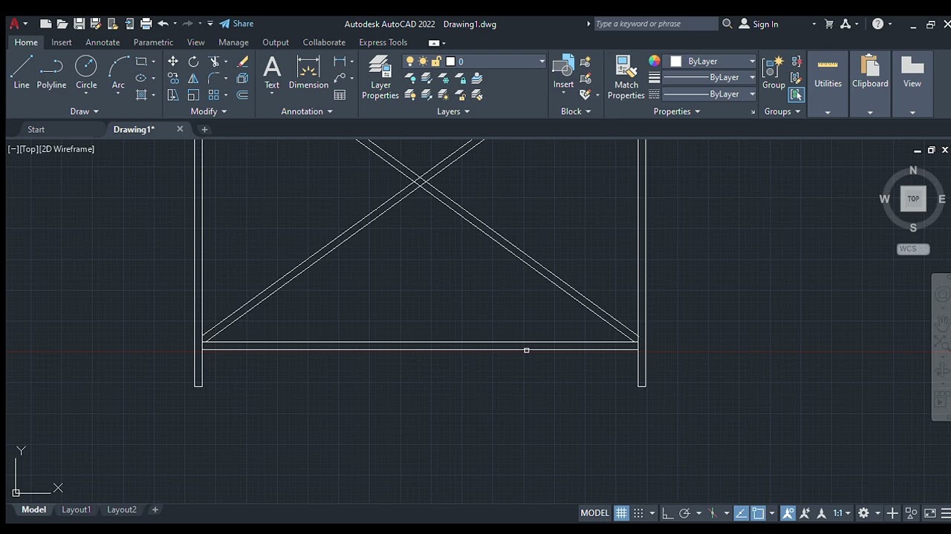Click the Insert block icon
The height and width of the screenshot is (534, 951).
pyautogui.click(x=563, y=73)
